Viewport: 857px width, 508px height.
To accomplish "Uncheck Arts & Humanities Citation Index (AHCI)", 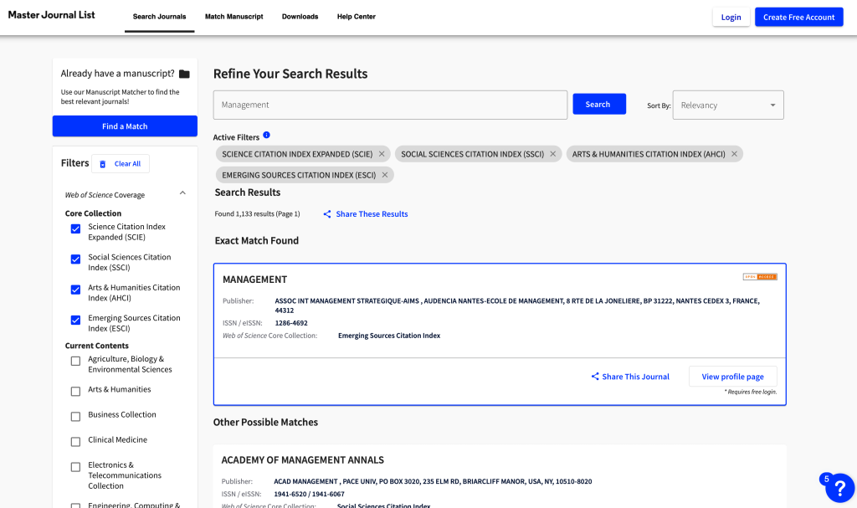I will [x=75, y=290].
